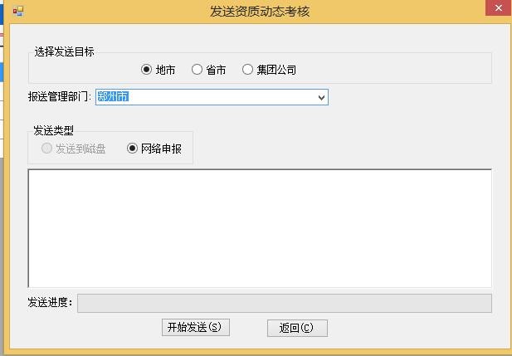Select the 集团公司 radio option
The image size is (512, 356).
coord(247,70)
